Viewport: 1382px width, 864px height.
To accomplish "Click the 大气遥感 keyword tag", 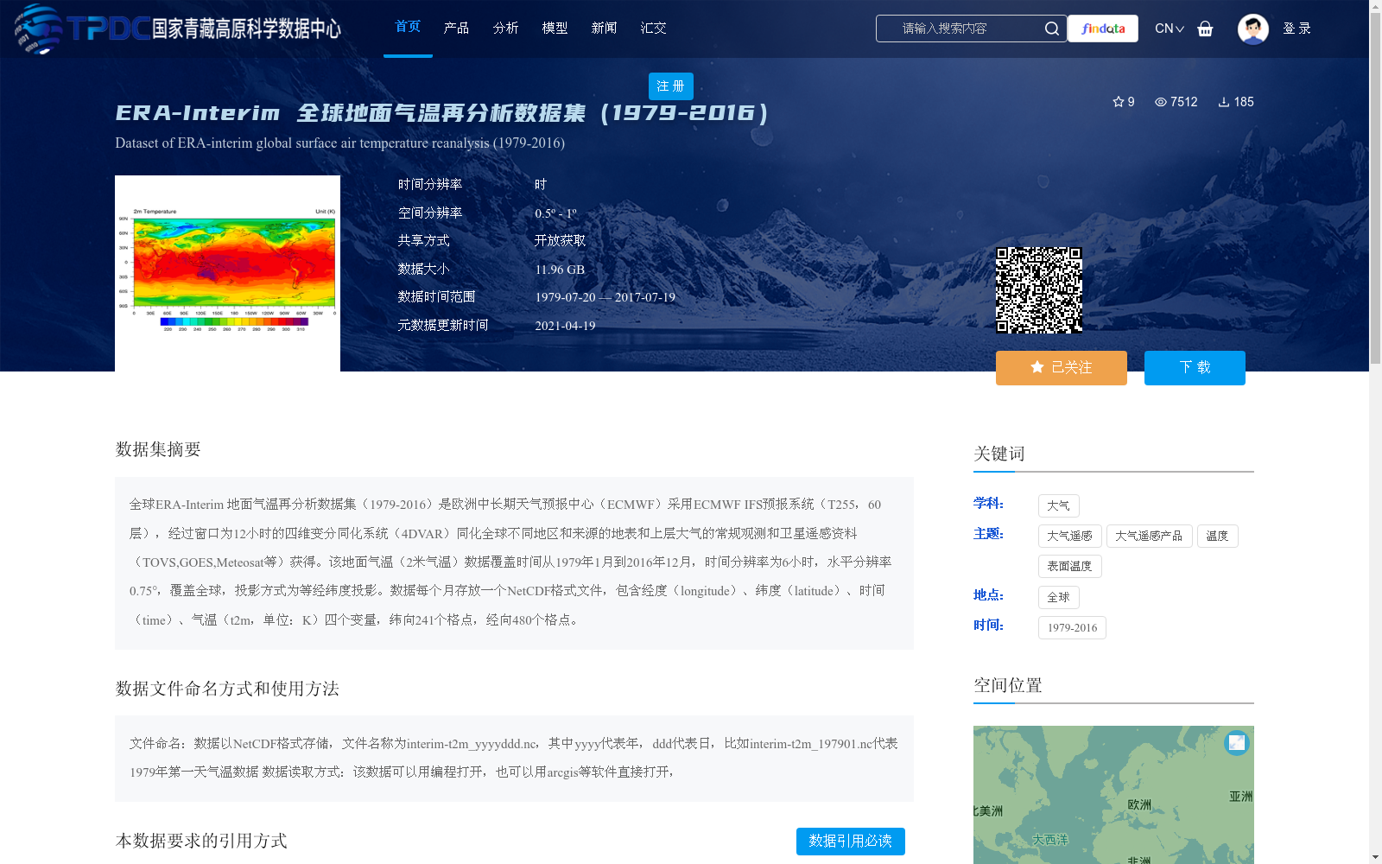I will pos(1070,536).
